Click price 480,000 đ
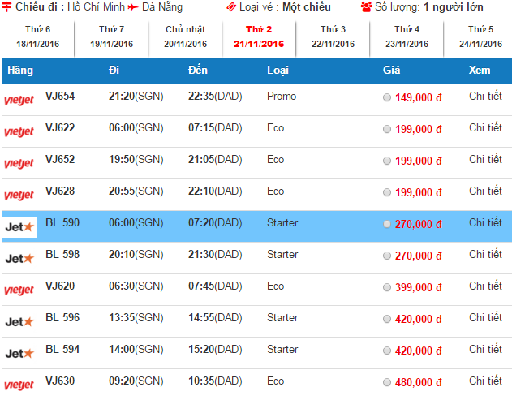The width and height of the screenshot is (512, 400). pyautogui.click(x=419, y=382)
